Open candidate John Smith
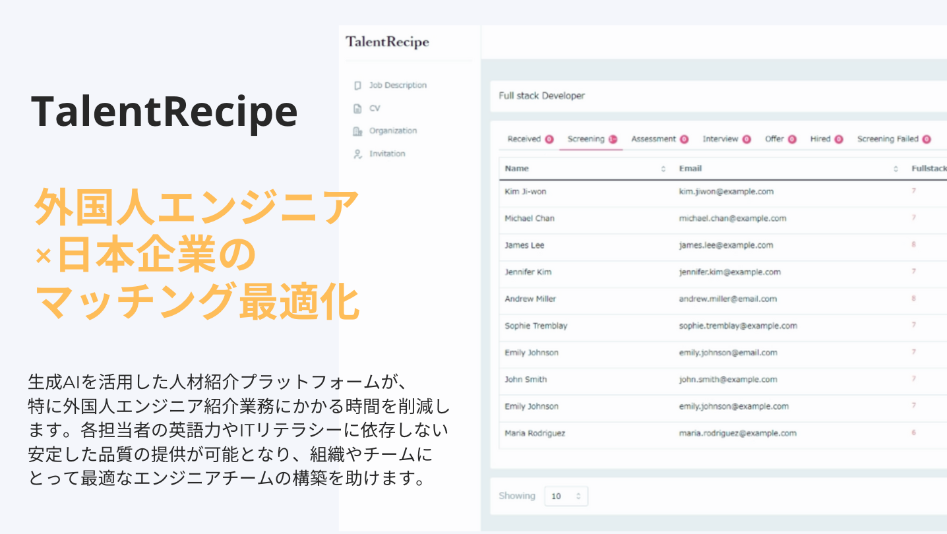Viewport: 947px width, 534px height. point(526,380)
